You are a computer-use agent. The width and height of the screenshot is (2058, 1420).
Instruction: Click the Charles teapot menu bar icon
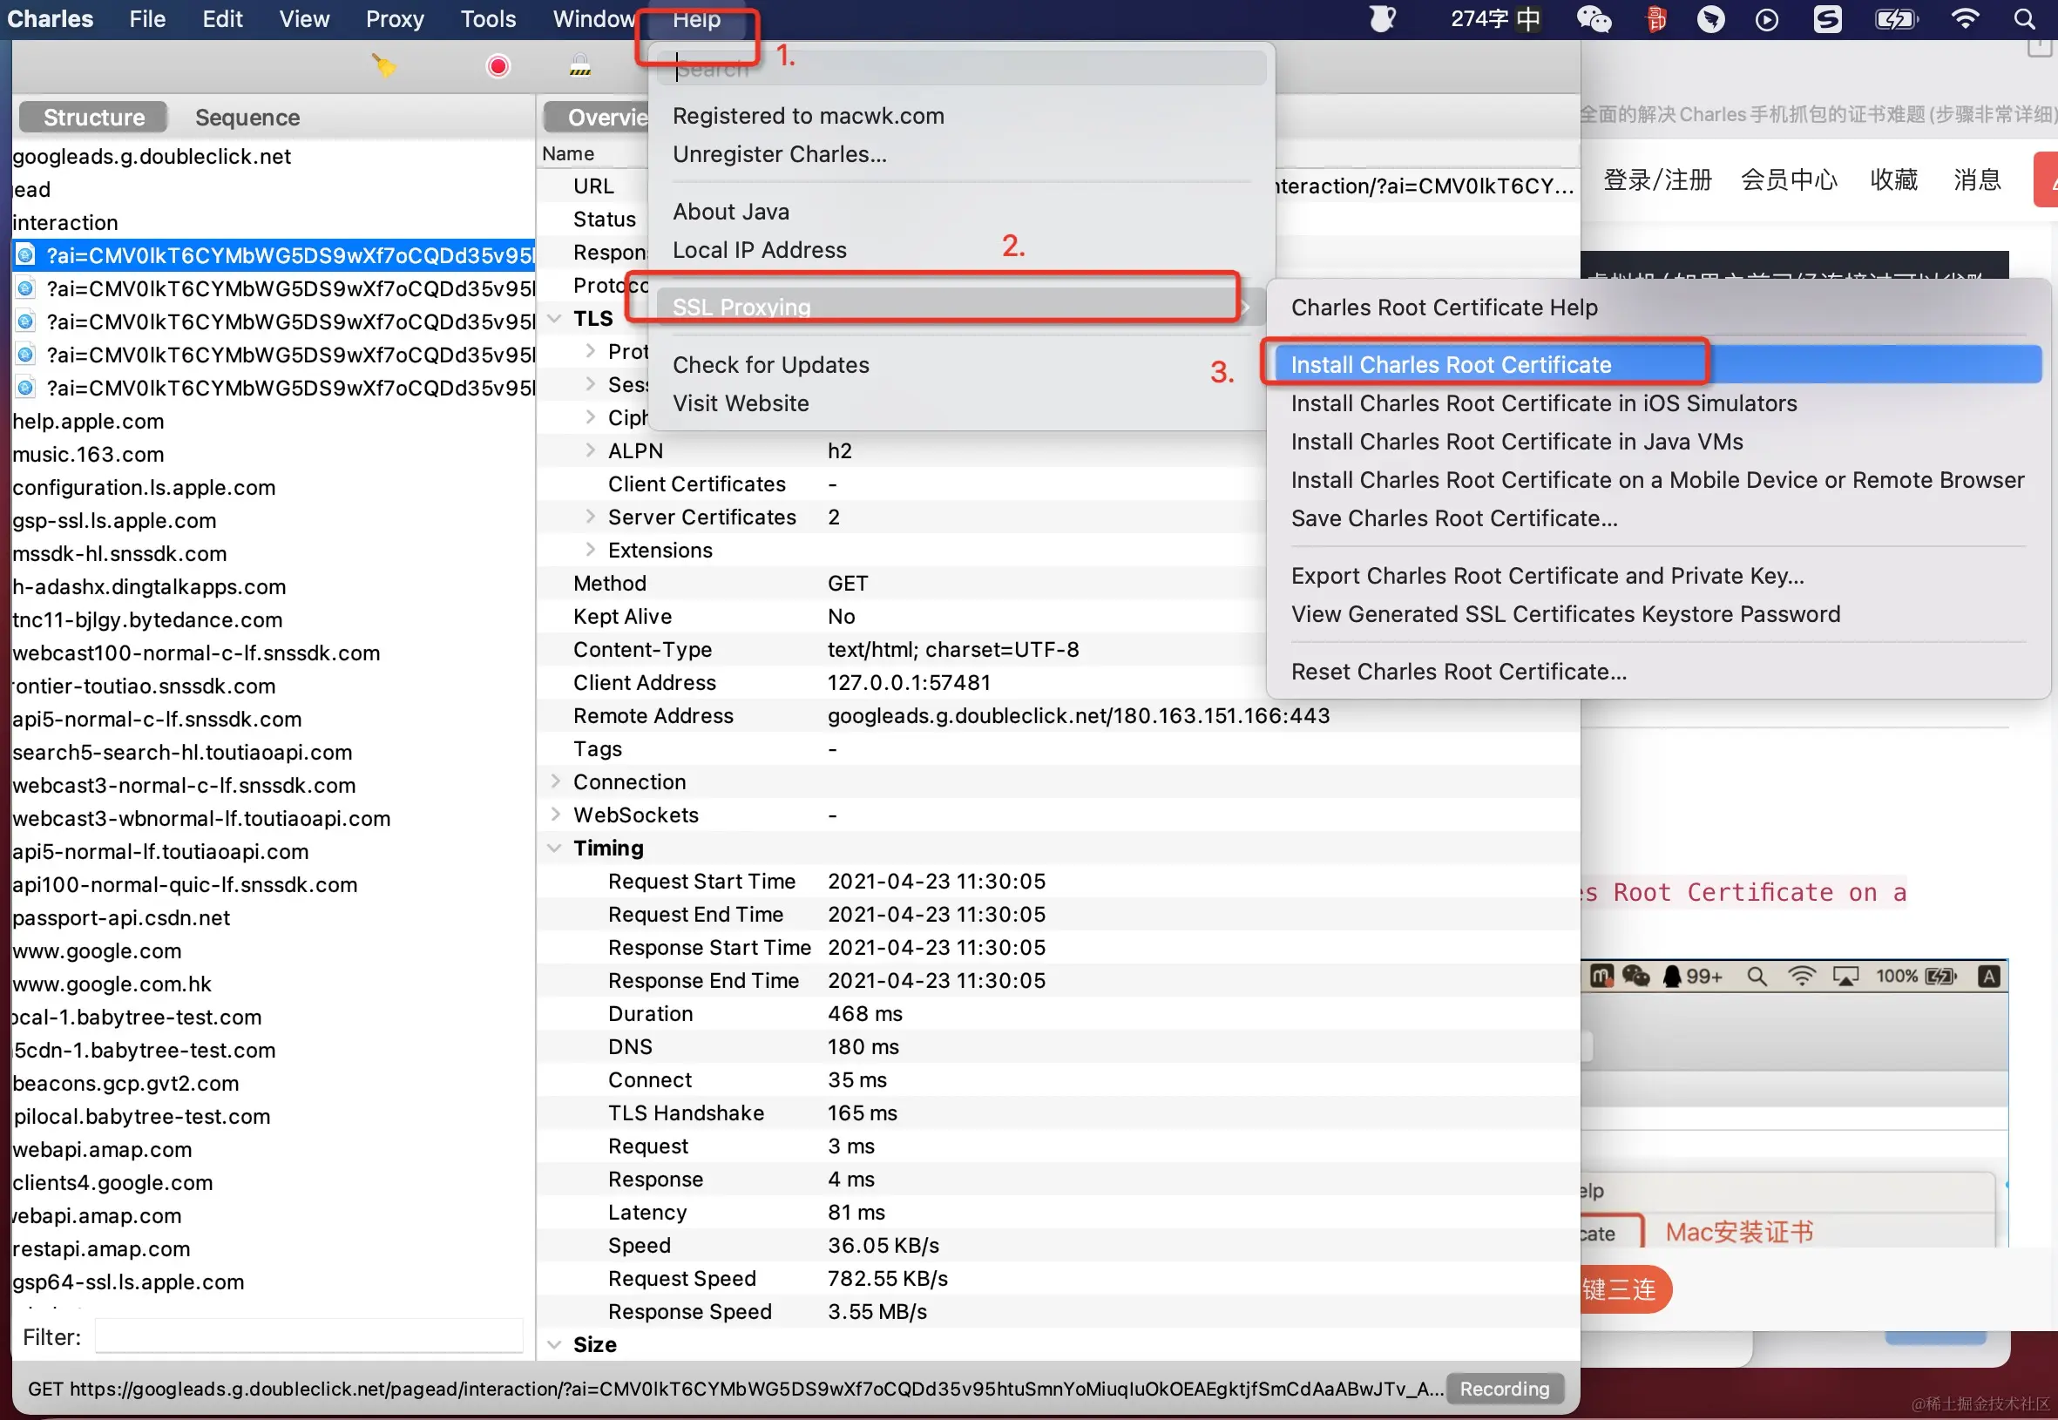coord(1382,18)
